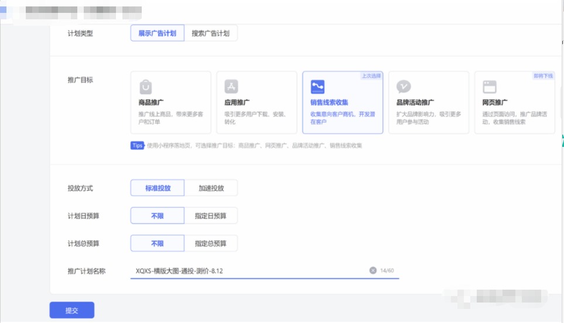564x323 pixels.
Task: Select 搜索广告计划 plan type
Action: click(x=210, y=33)
